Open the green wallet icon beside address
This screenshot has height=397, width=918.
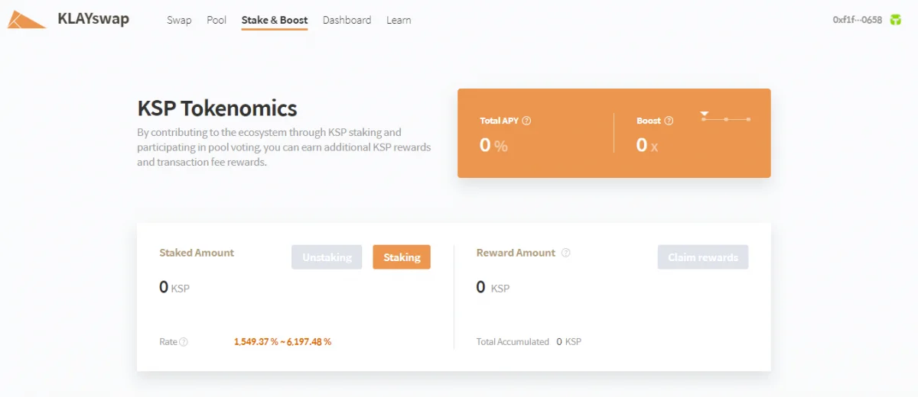coord(895,20)
